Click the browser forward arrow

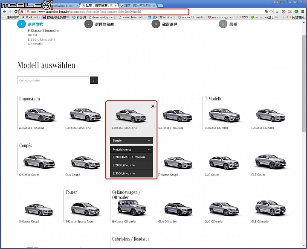tap(10, 12)
